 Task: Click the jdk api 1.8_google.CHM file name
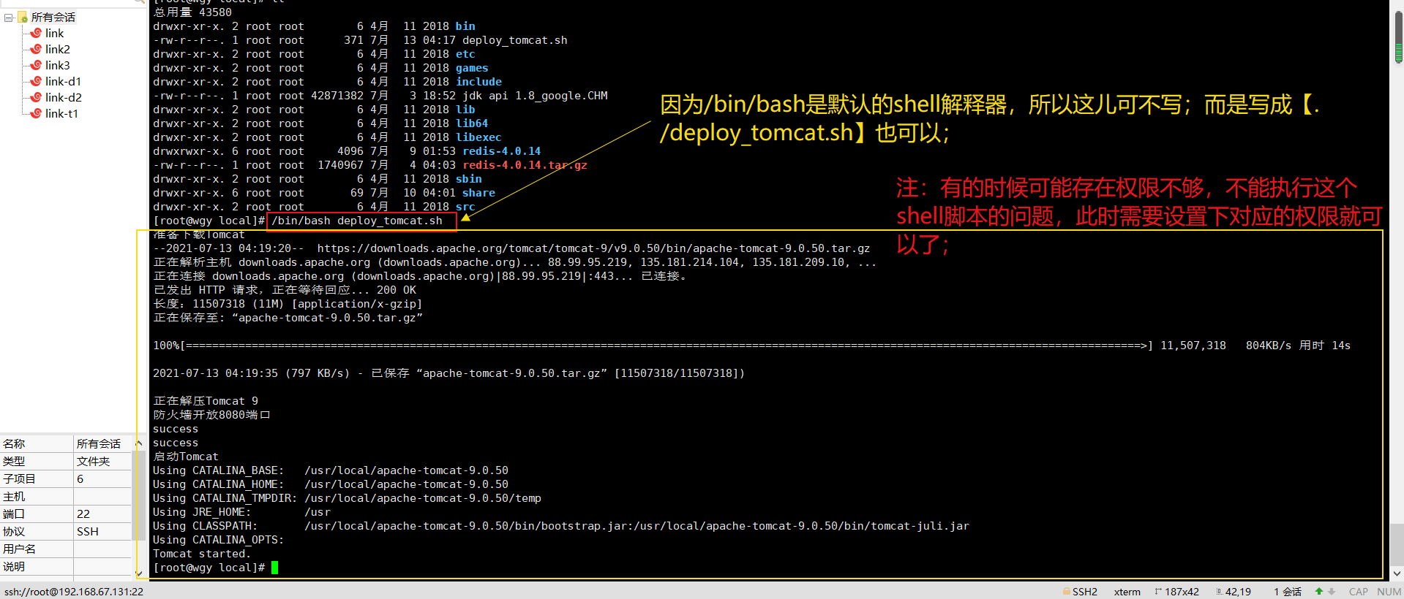pyautogui.click(x=535, y=96)
